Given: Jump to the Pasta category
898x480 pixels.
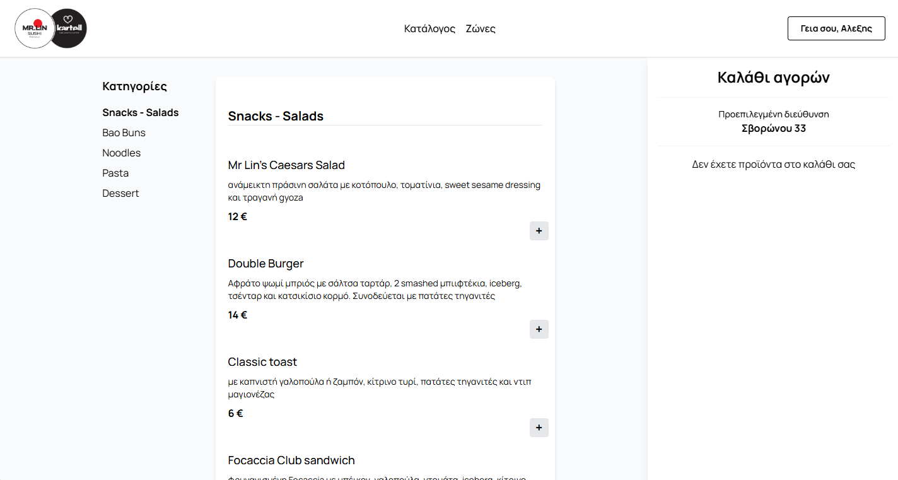Looking at the screenshot, I should (x=115, y=173).
